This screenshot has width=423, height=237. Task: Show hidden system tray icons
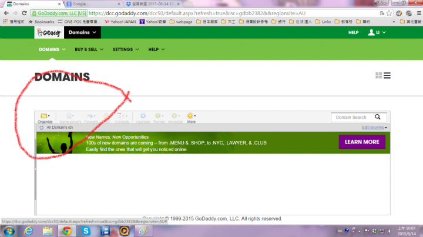tap(360, 231)
